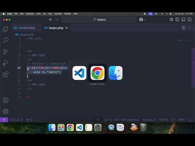Select Visual Studio Code in app switcher

(x=79, y=73)
